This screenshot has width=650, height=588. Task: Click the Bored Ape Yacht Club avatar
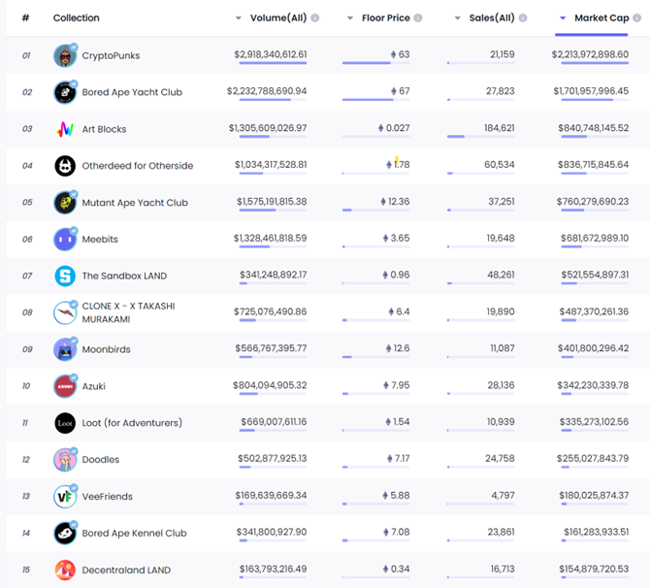tap(65, 92)
